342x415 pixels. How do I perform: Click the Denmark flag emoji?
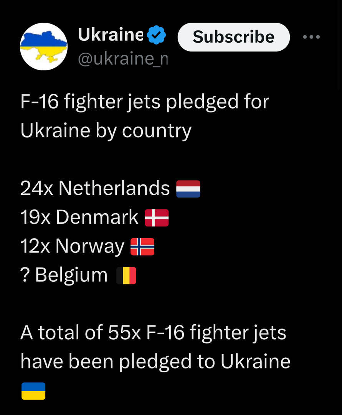coord(157,218)
